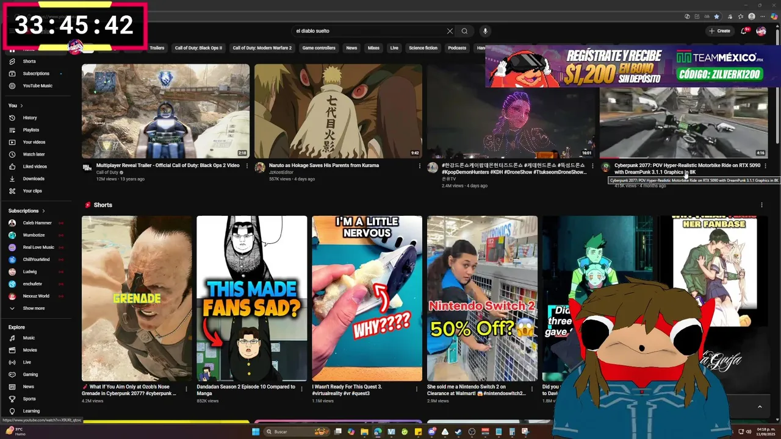
Task: Open the Windows Start menu
Action: pyautogui.click(x=255, y=432)
